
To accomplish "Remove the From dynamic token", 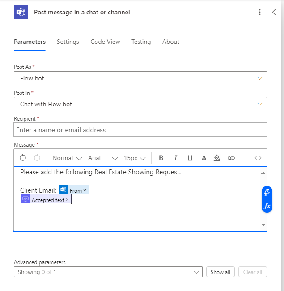I will [x=85, y=190].
